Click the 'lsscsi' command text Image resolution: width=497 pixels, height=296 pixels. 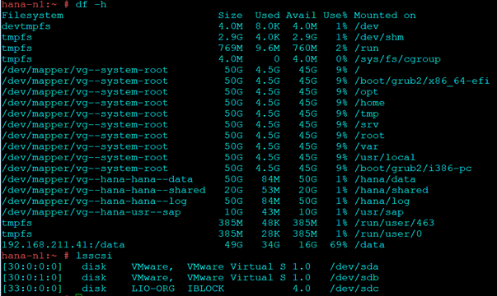[x=94, y=256]
